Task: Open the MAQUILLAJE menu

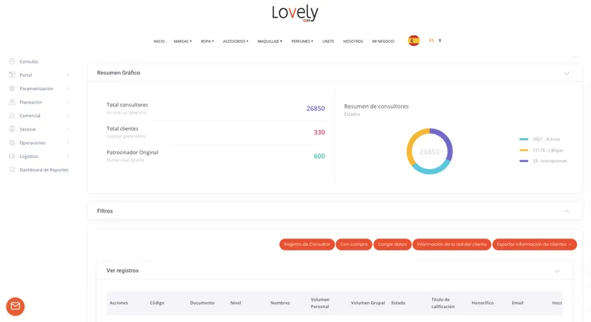Action: coord(270,41)
